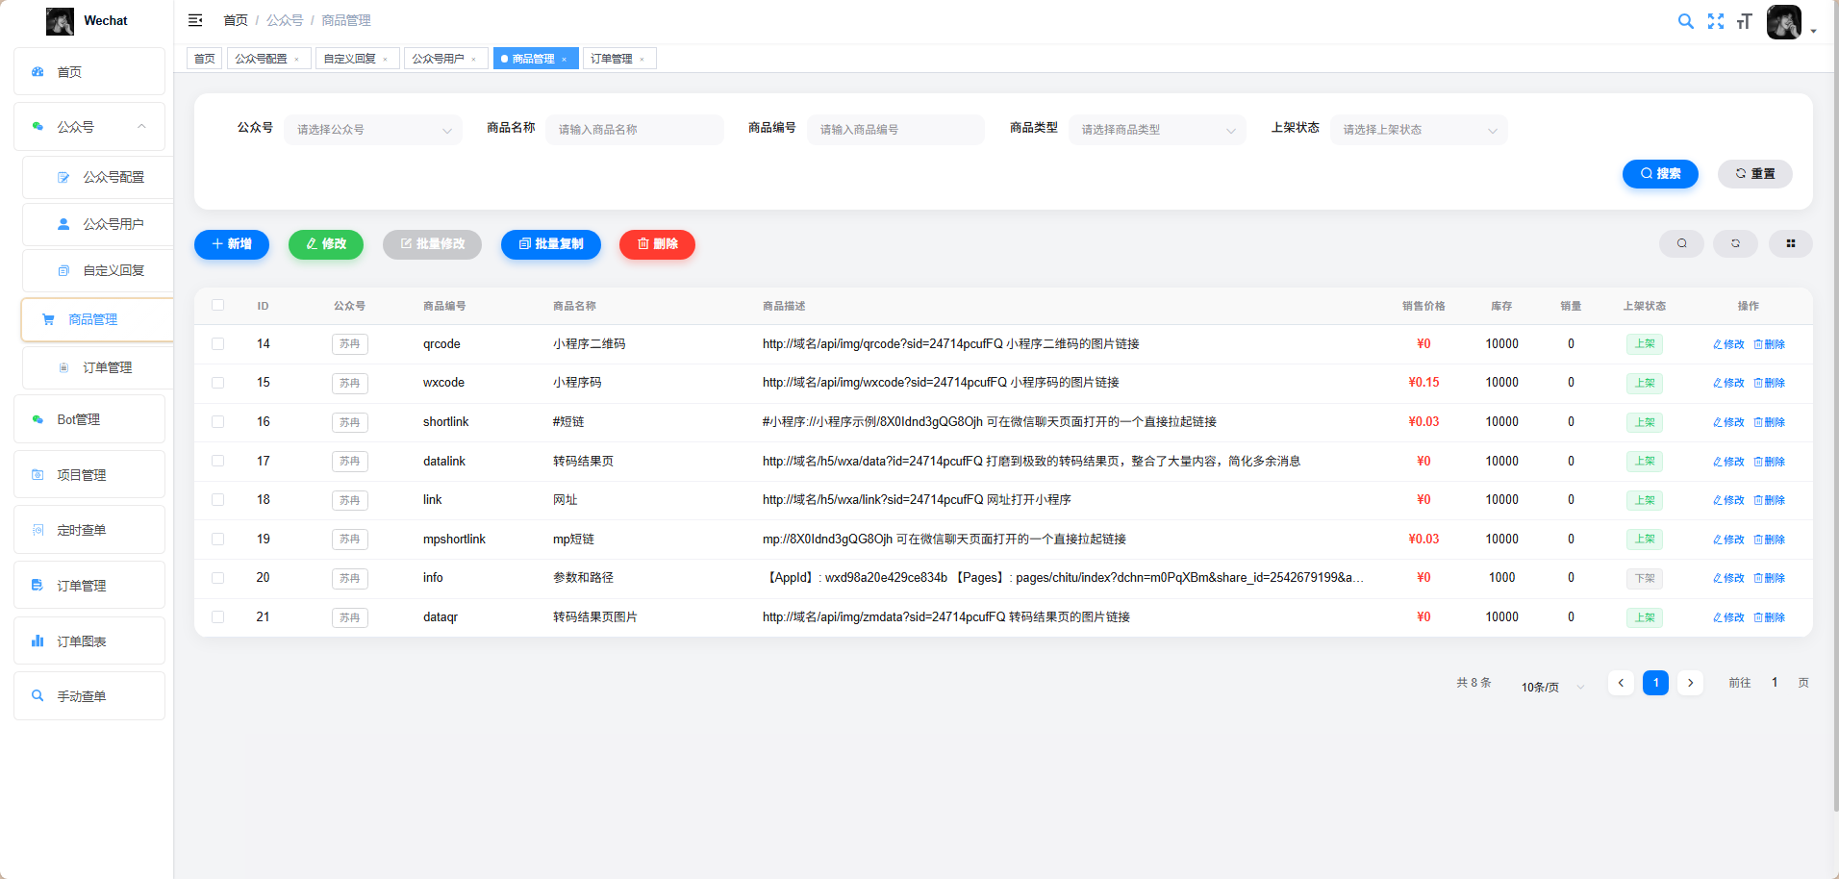The image size is (1839, 879).
Task: Open the 商品类型 selection dropdown
Action: click(x=1156, y=129)
